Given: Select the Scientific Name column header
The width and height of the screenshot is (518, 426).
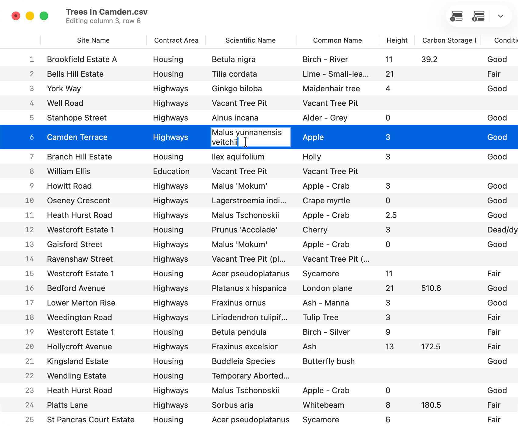Looking at the screenshot, I should click(250, 40).
